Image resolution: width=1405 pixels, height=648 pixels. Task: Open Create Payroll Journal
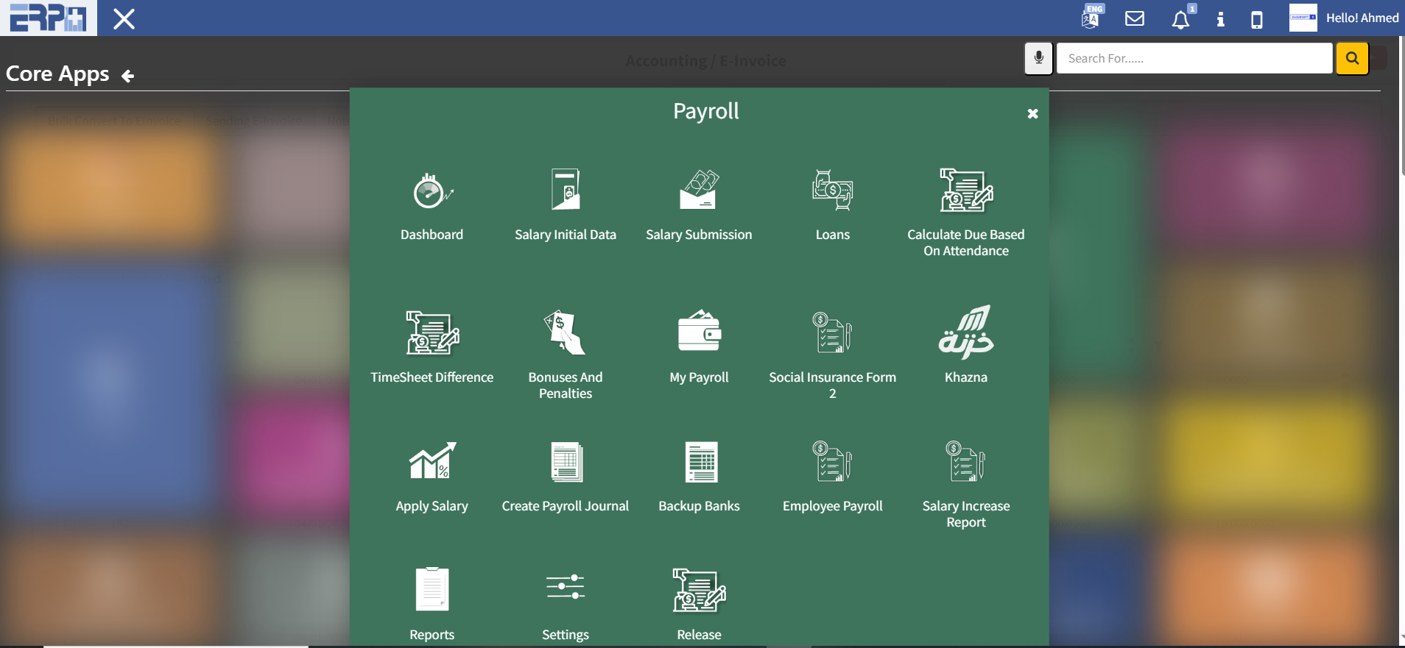pyautogui.click(x=565, y=462)
